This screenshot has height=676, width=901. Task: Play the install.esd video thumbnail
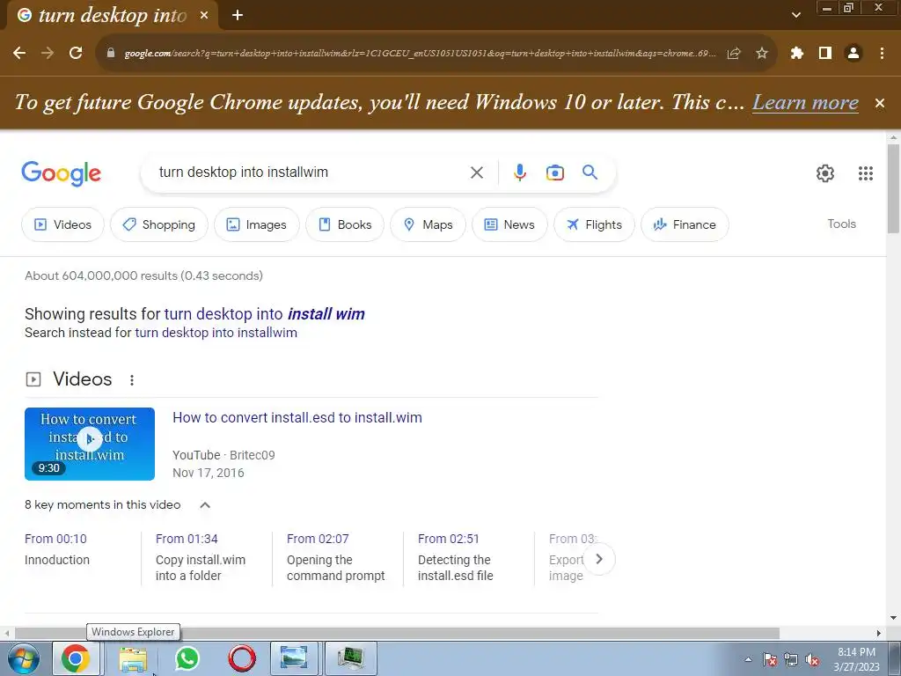[x=90, y=444]
